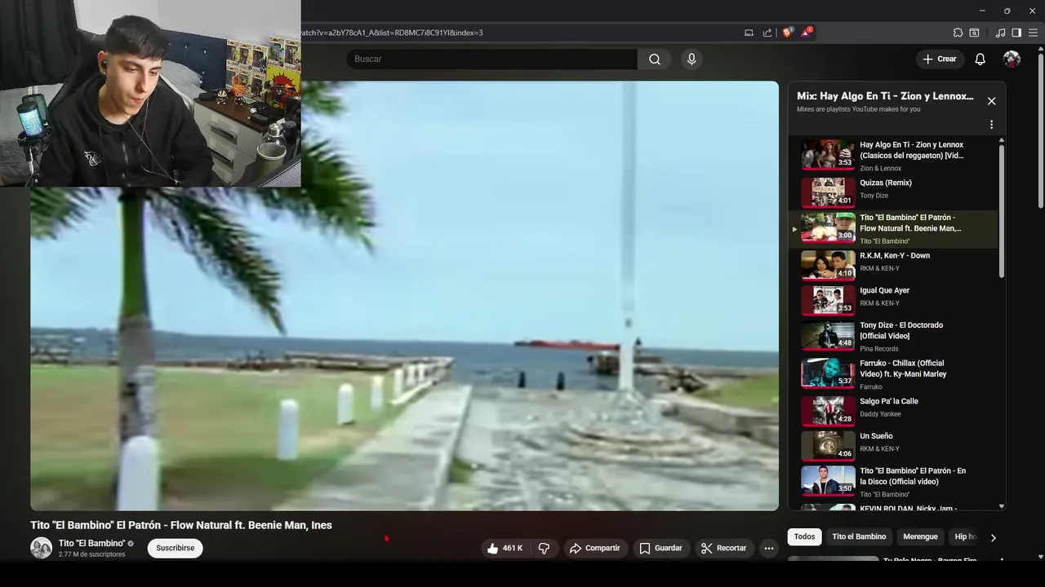Click Tito El Bambino channel avatar
This screenshot has height=587, width=1045.
click(41, 548)
